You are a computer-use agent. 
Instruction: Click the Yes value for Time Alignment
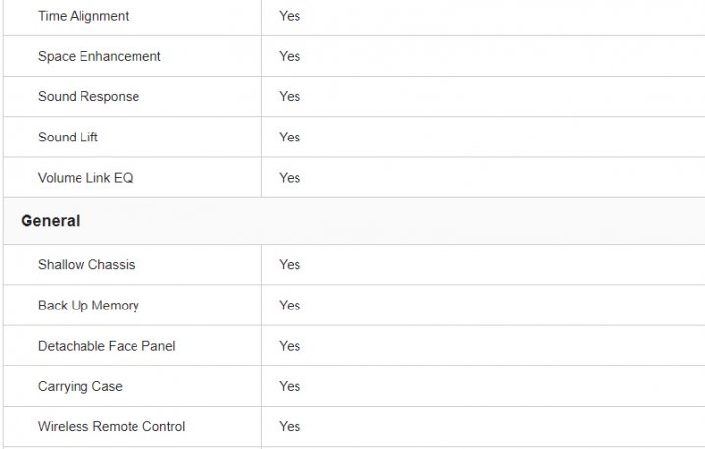pos(290,16)
